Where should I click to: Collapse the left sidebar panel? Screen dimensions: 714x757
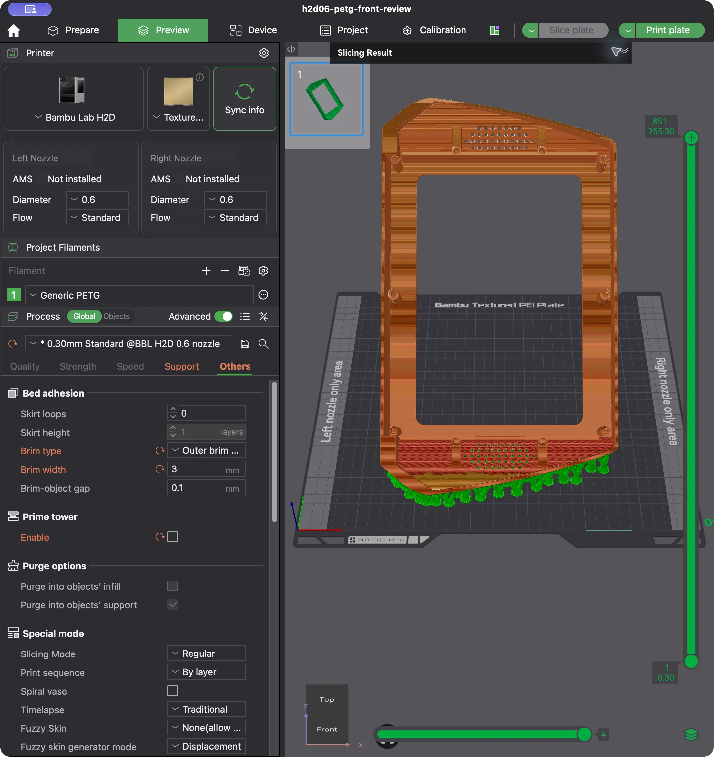point(291,49)
